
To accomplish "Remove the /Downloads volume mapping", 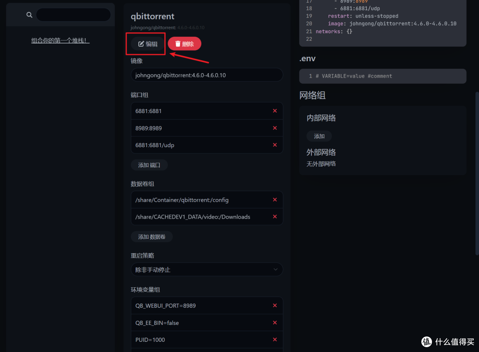I will pos(275,216).
